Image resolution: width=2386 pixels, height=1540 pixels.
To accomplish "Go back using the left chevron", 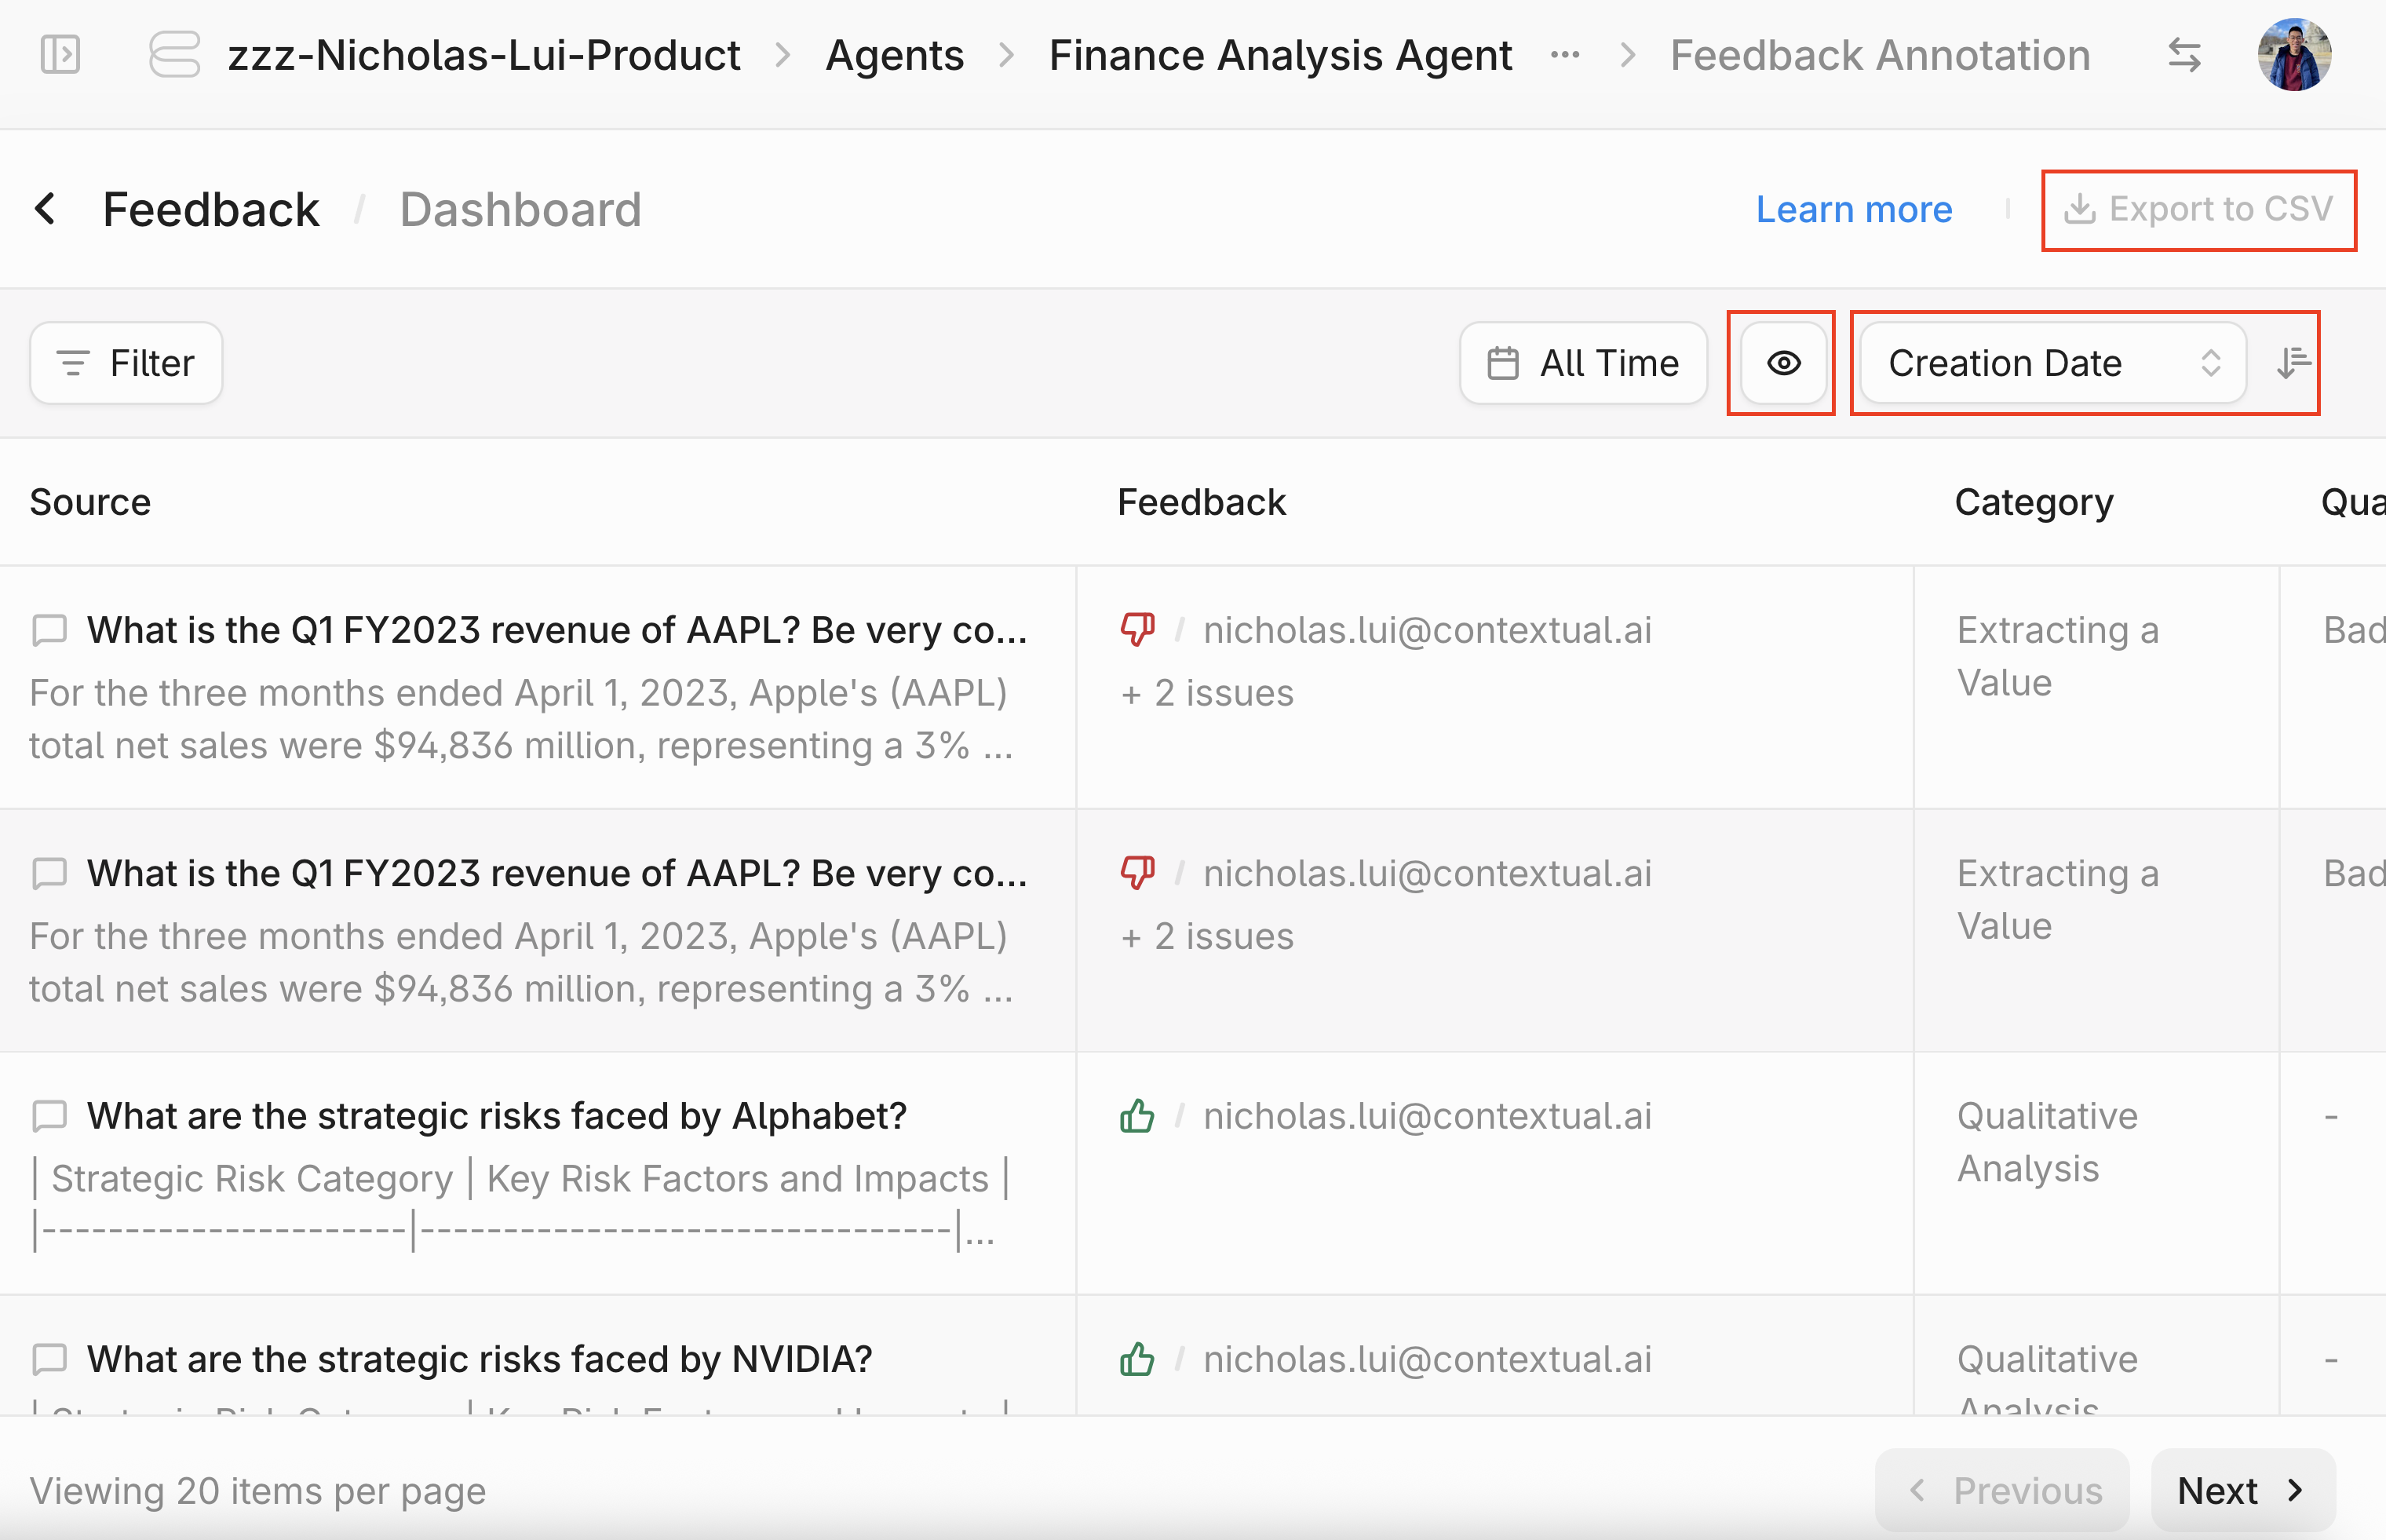I will tap(45, 209).
